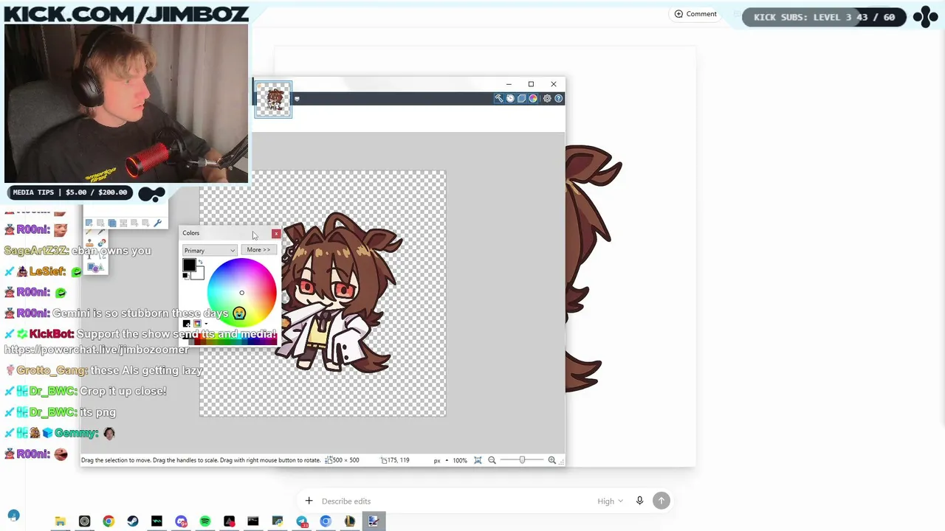Reset colors to black and white
Screen dimensions: 945x531
[185, 277]
